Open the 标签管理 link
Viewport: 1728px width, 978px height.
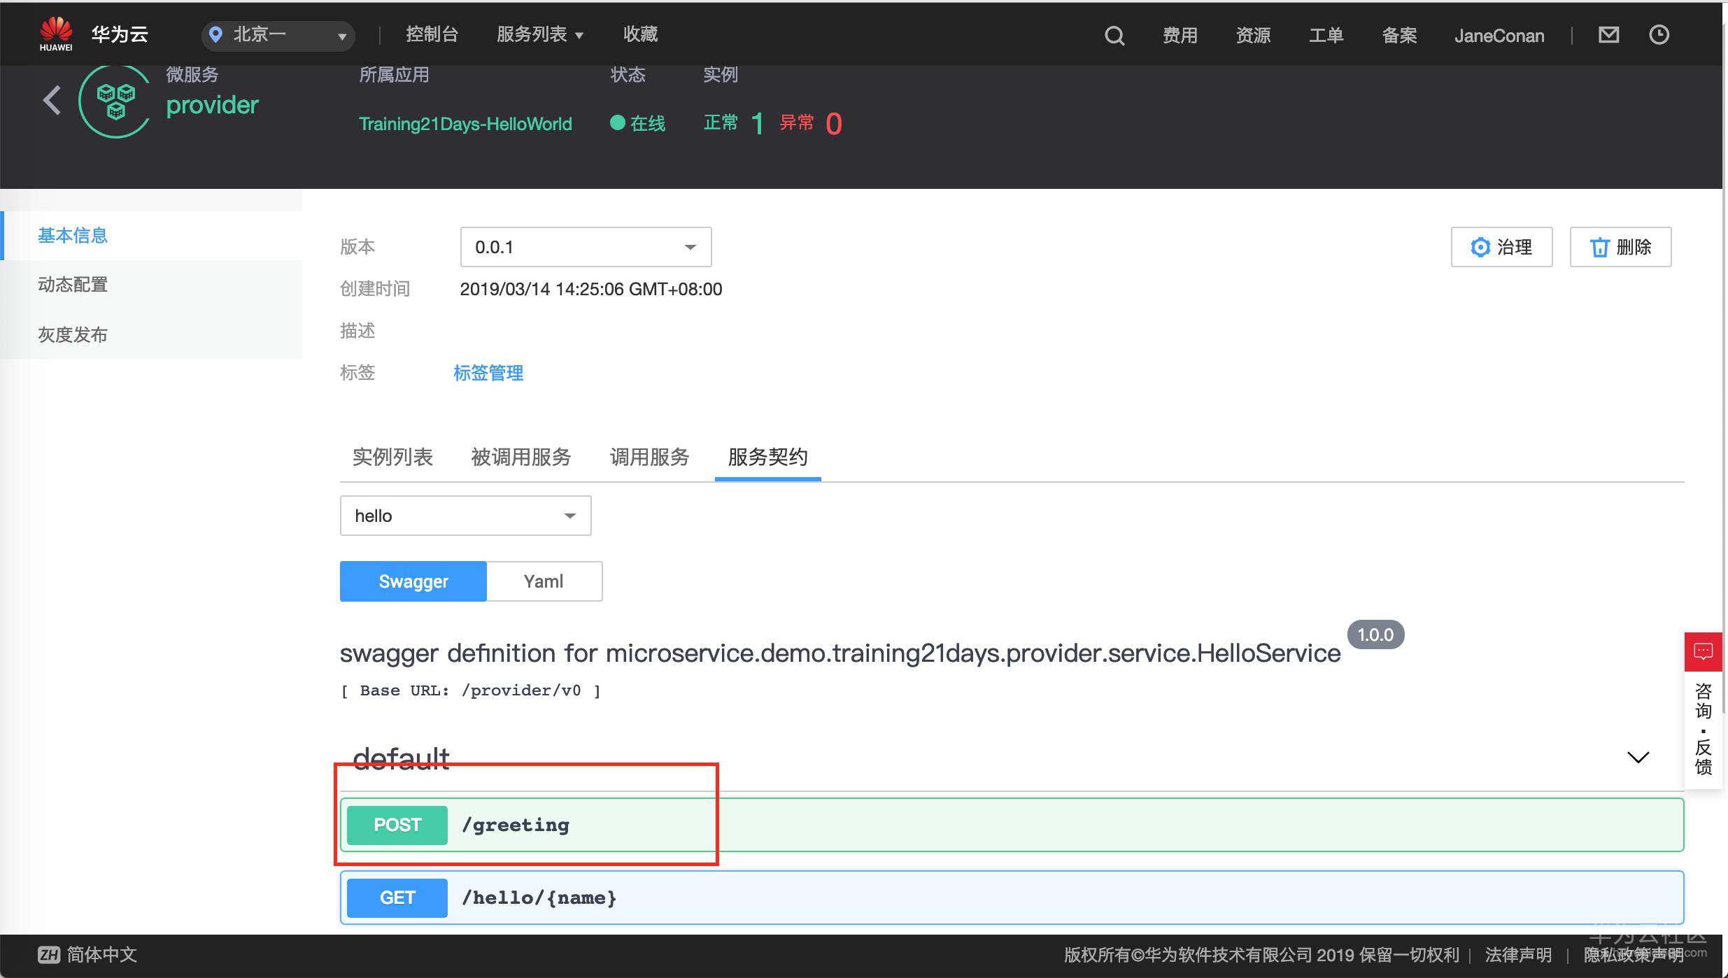pyautogui.click(x=488, y=373)
